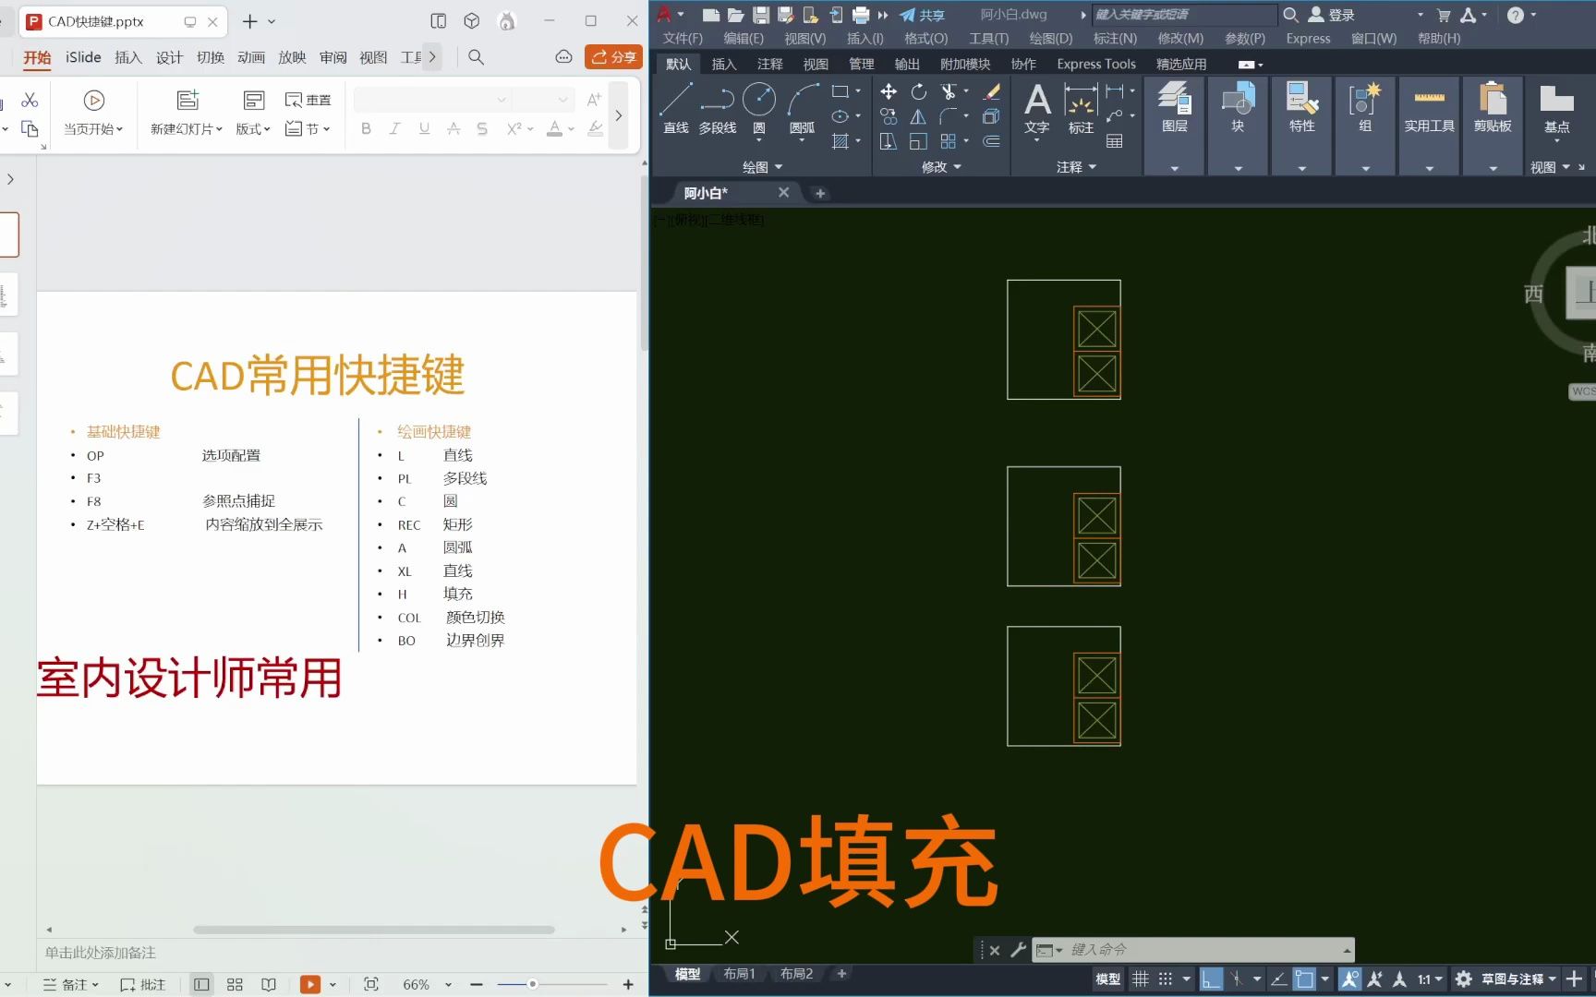Click the 分享 button in WPS
This screenshot has height=997, width=1596.
613,56
